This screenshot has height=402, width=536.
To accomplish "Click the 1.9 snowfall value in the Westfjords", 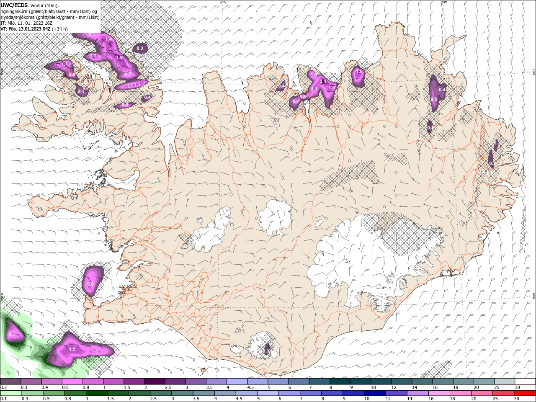I will 119,58.
